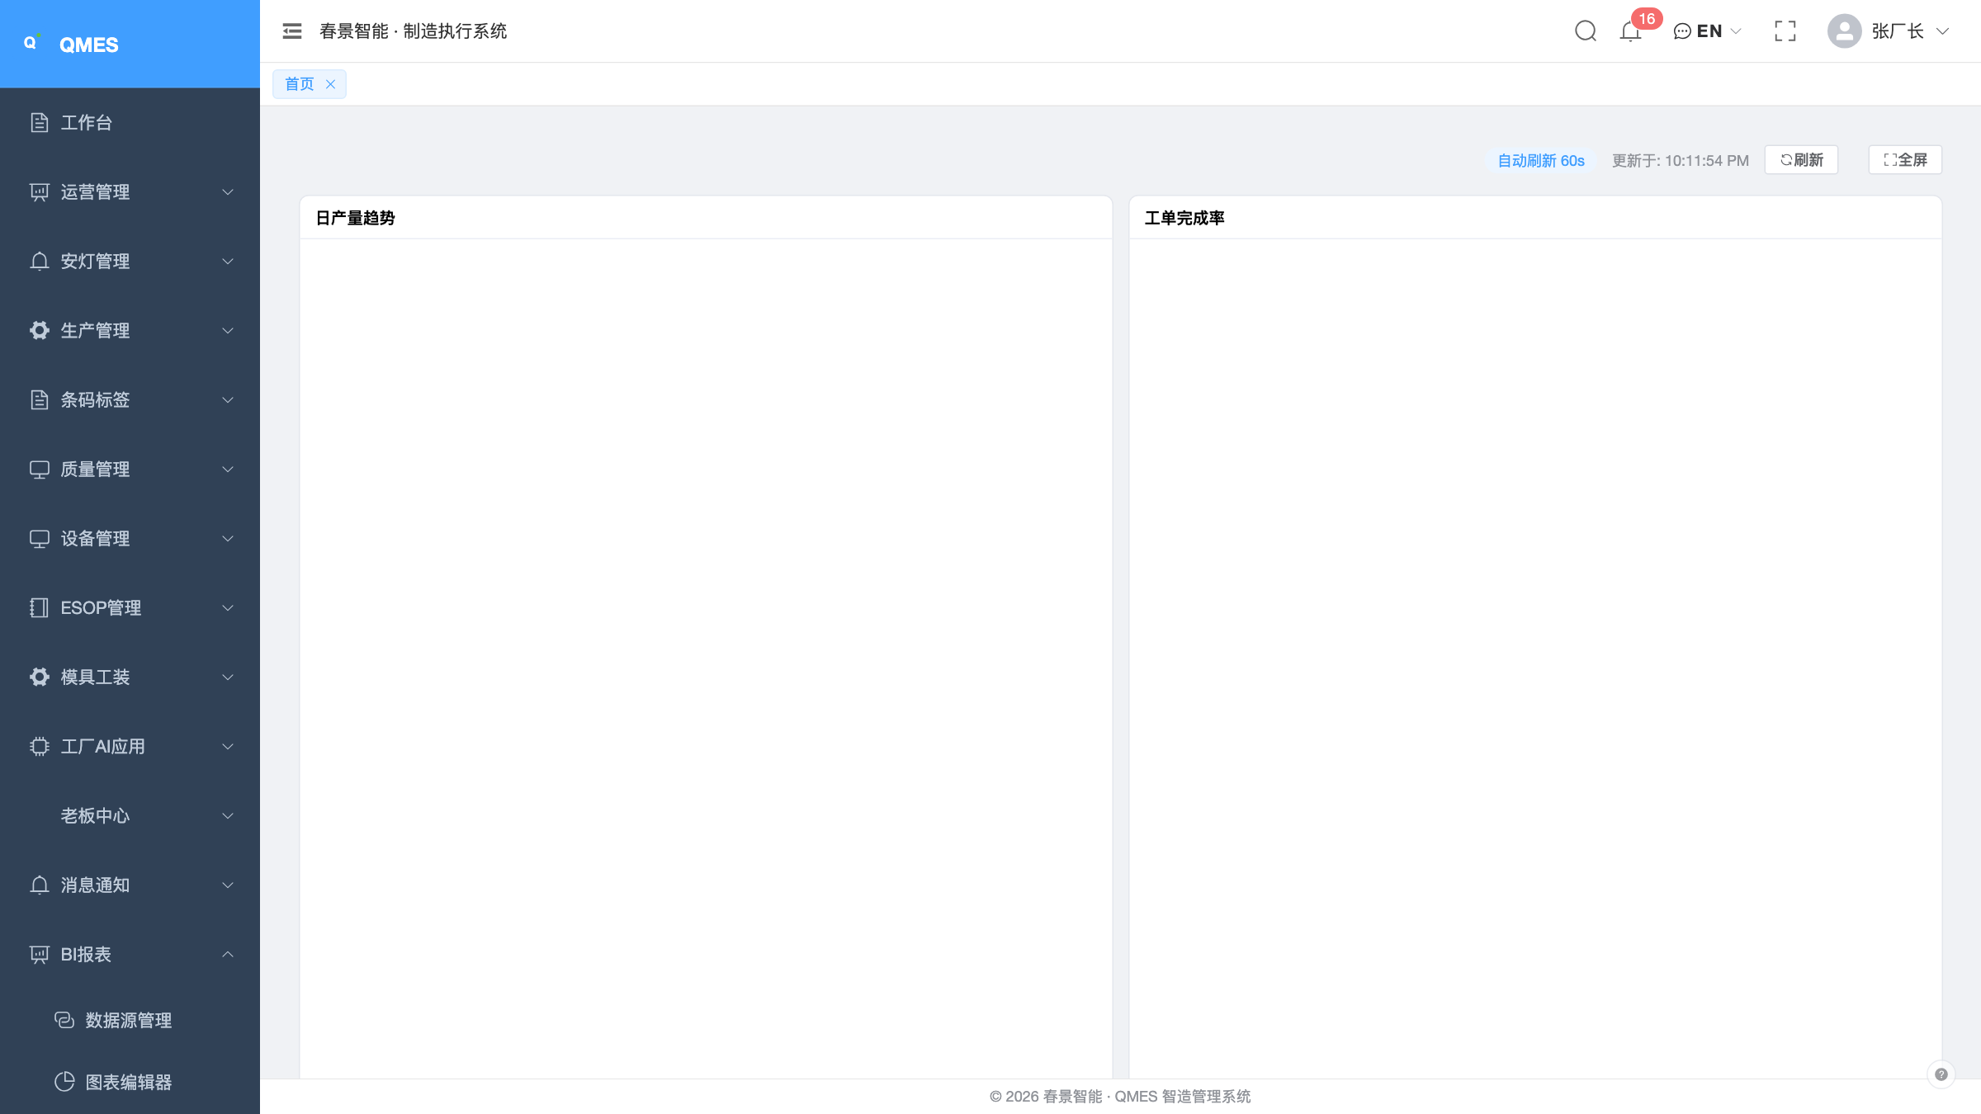Expand the 运营管理 menu chevron
The width and height of the screenshot is (1981, 1114).
(x=228, y=191)
